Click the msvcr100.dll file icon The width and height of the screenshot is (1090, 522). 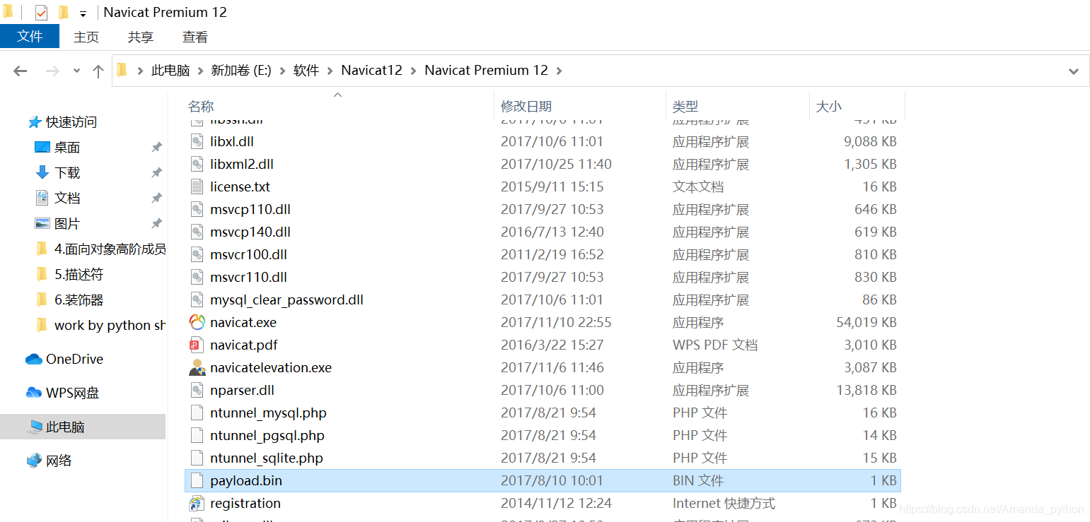pos(197,254)
